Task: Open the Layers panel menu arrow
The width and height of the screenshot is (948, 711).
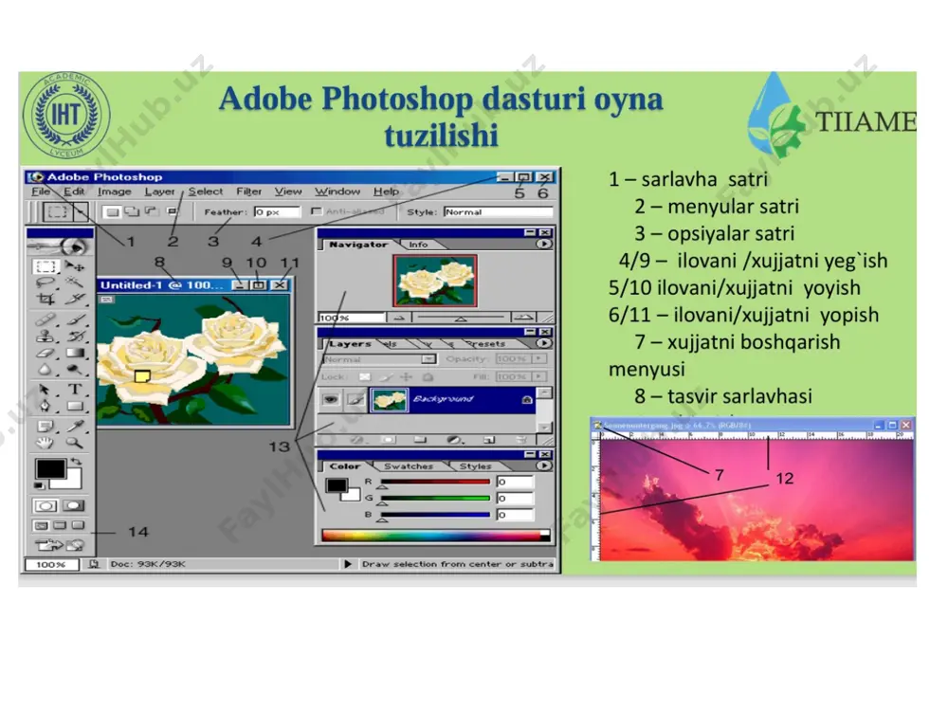Action: [543, 343]
